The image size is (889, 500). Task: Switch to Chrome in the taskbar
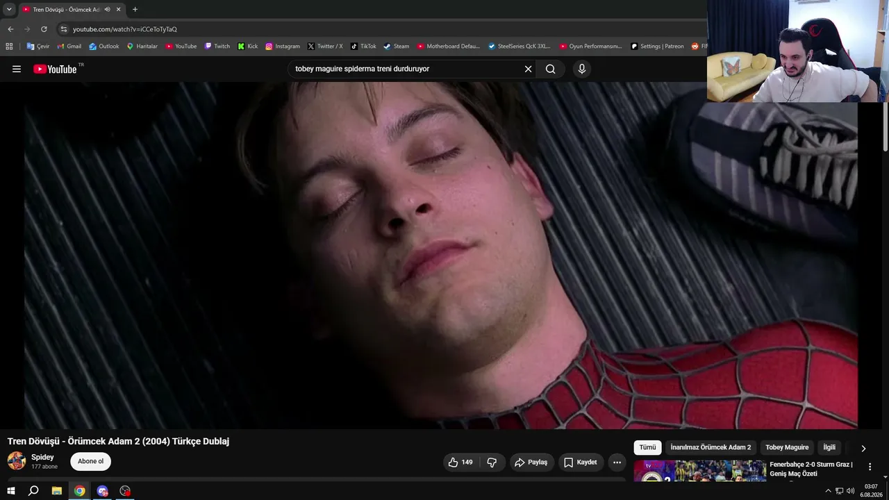(x=80, y=491)
